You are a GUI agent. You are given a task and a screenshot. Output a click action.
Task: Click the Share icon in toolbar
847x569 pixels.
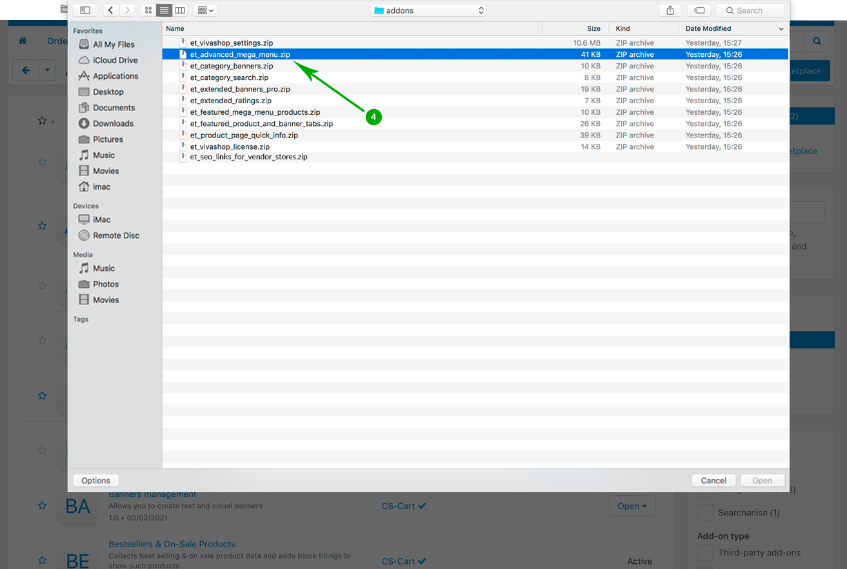(x=670, y=10)
